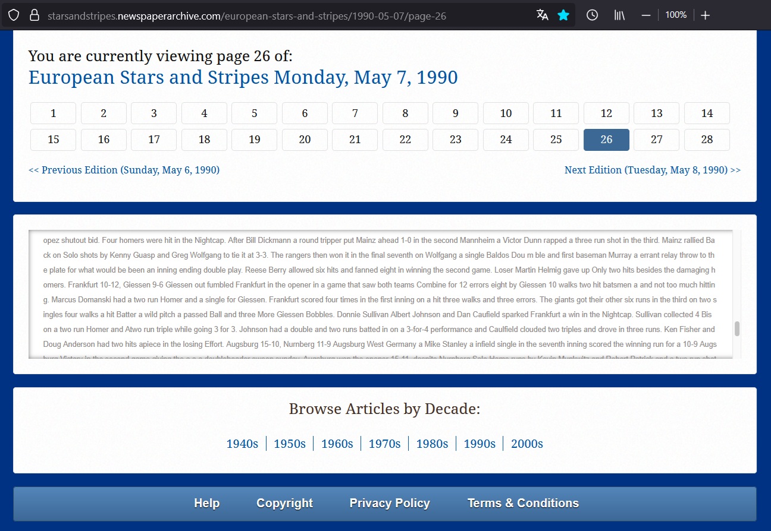The height and width of the screenshot is (531, 771).
Task: Open Previous Edition Sunday, May 6 link
Action: pos(124,170)
